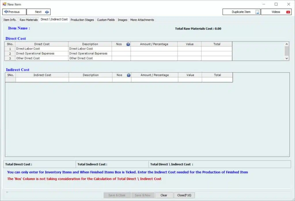Click the empty Indirect Cost Description cell
Image resolution: width=295 pixels, height=201 pixels.
tap(90, 80)
